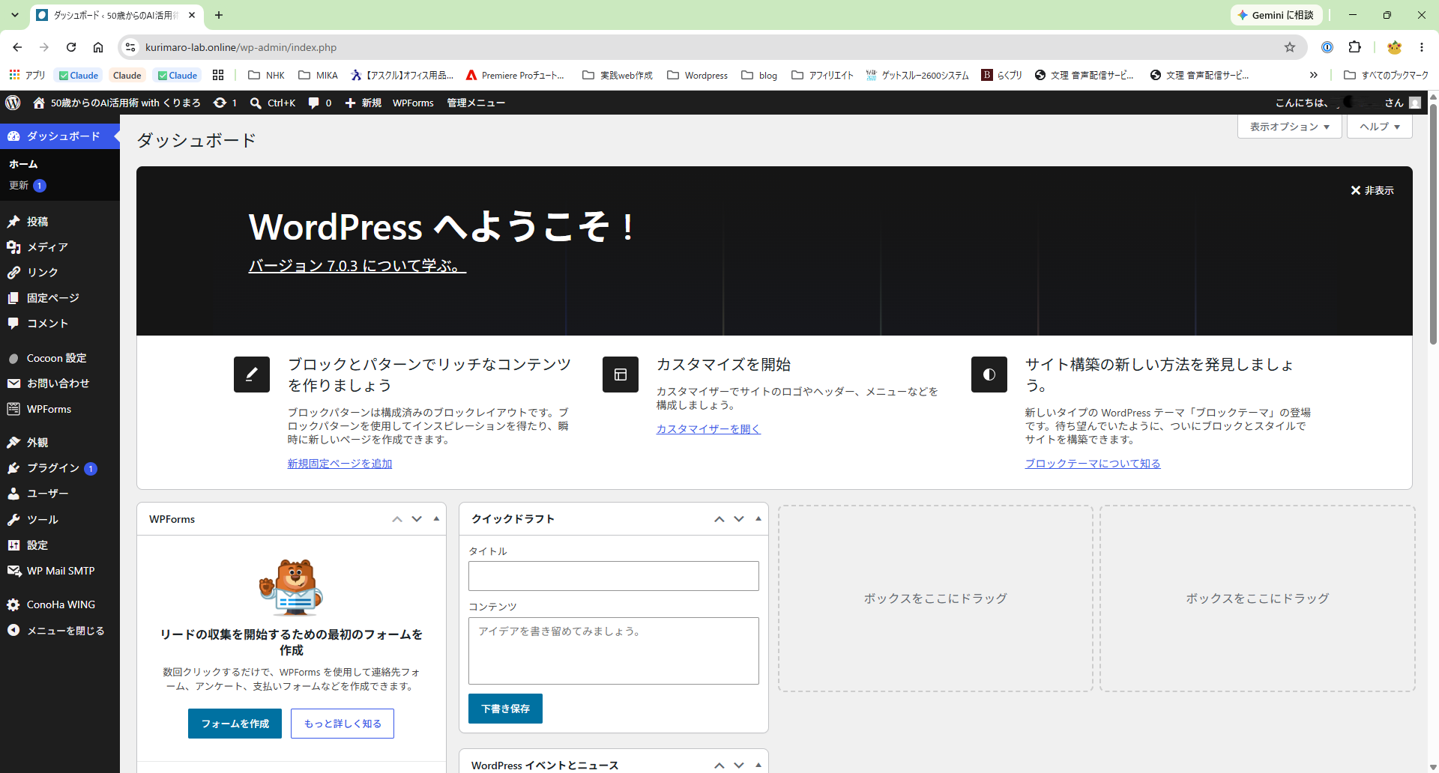Click the もっと詳しく知る button
The image size is (1439, 773).
point(343,724)
